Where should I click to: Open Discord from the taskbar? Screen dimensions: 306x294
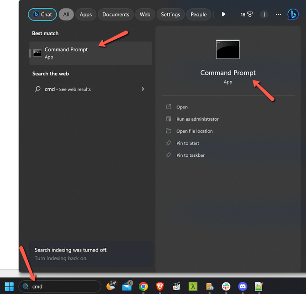point(243,287)
